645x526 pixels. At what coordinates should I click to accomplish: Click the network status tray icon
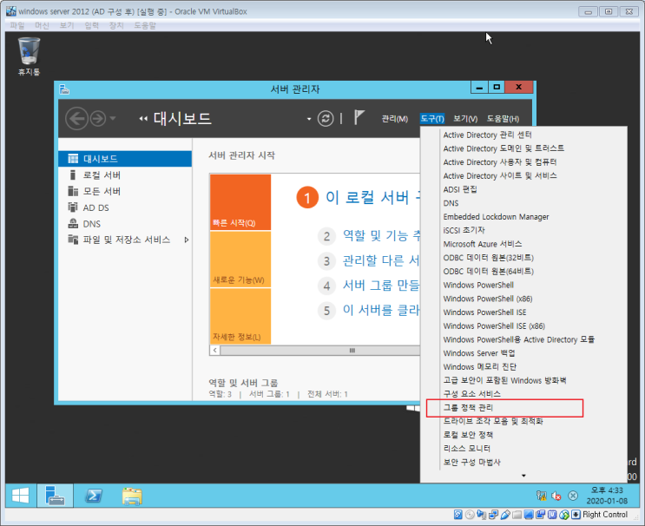542,496
